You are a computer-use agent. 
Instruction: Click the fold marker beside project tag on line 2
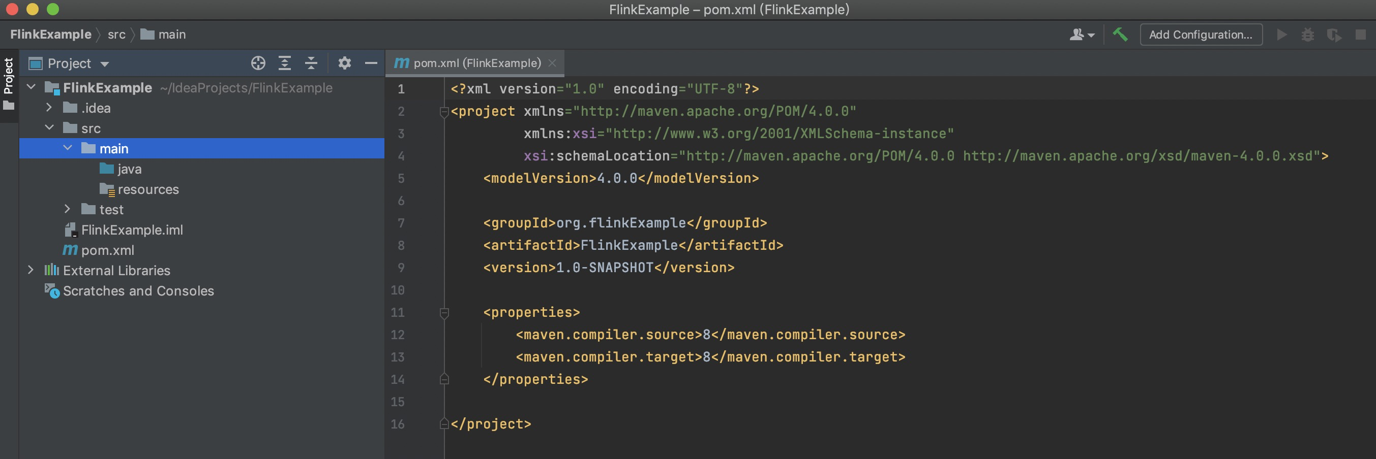point(444,112)
